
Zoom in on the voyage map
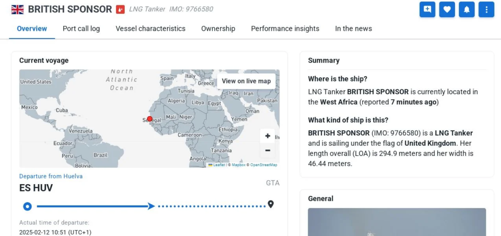point(268,136)
